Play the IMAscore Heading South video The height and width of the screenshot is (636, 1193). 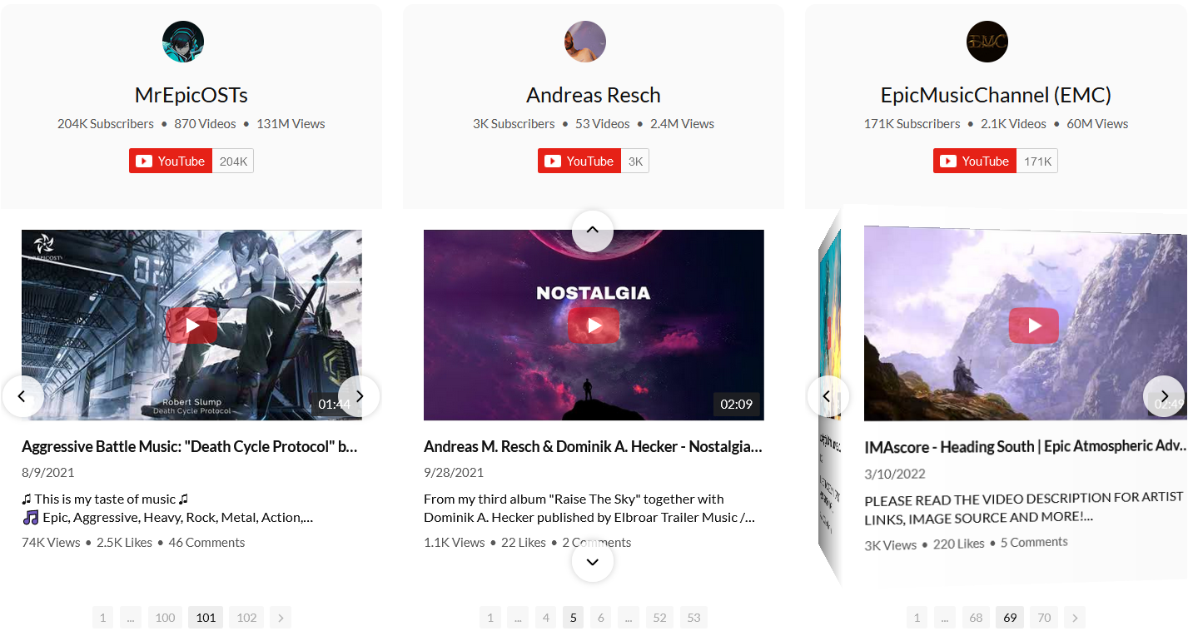[1034, 325]
